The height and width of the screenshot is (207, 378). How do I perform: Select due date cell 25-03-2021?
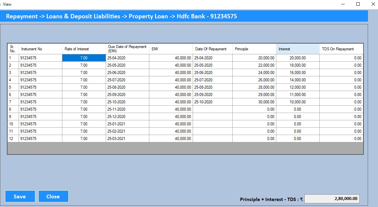127,139
